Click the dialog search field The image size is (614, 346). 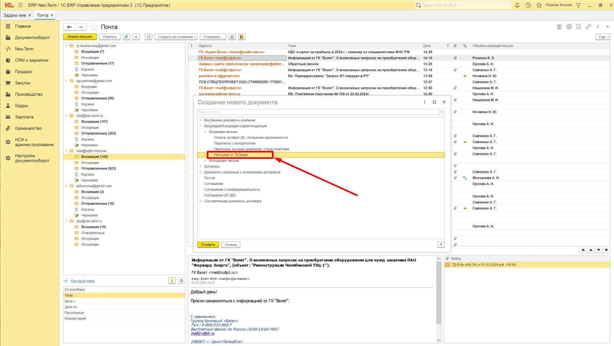318,112
